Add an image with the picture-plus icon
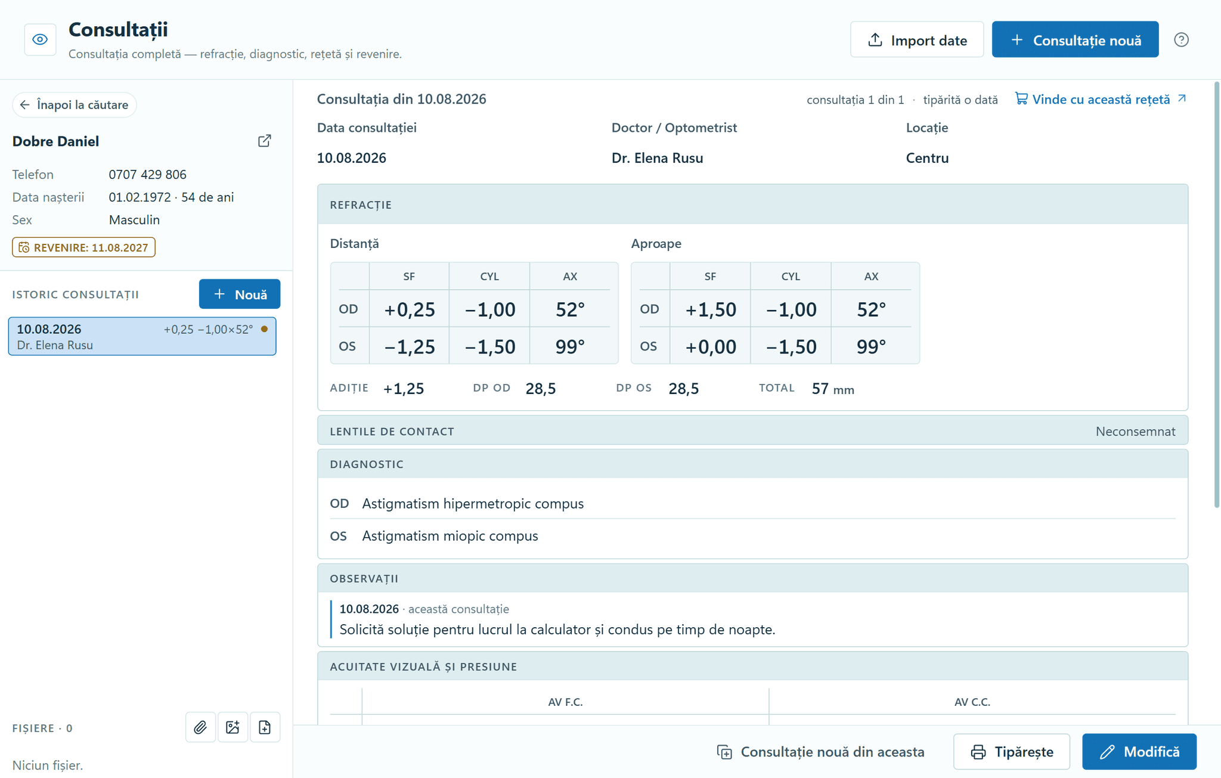1221x778 pixels. [233, 727]
